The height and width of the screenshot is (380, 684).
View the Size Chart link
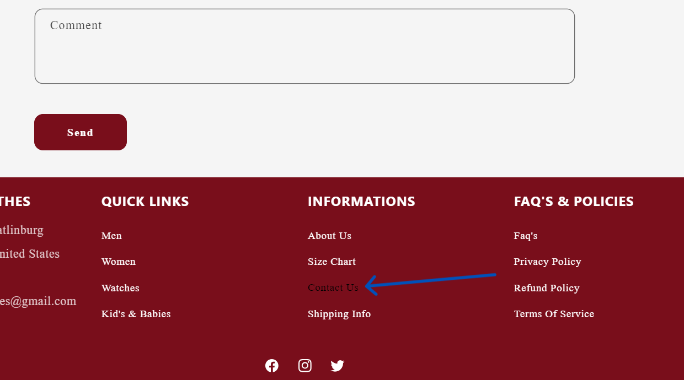(x=332, y=262)
